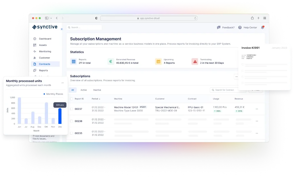Click the synctive logo
Image resolution: width=294 pixels, height=177 pixels.
(x=45, y=27)
